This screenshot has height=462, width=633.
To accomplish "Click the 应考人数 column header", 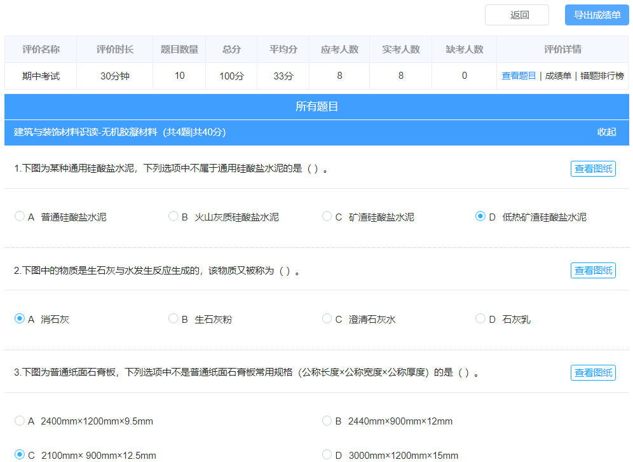I will pyautogui.click(x=339, y=49).
